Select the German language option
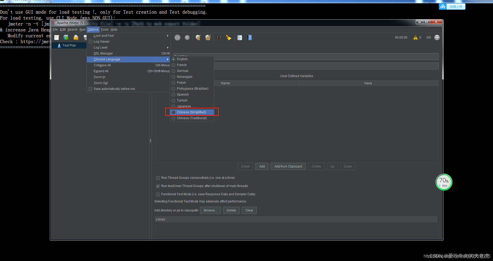Viewport: 493px width, 261px height. point(192,71)
